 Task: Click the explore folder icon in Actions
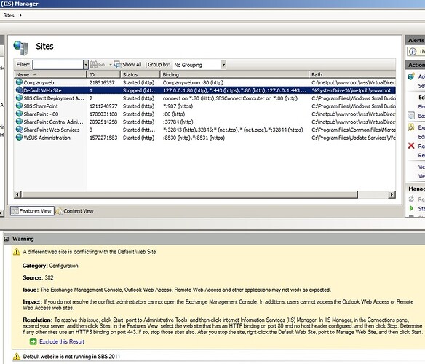click(x=411, y=127)
